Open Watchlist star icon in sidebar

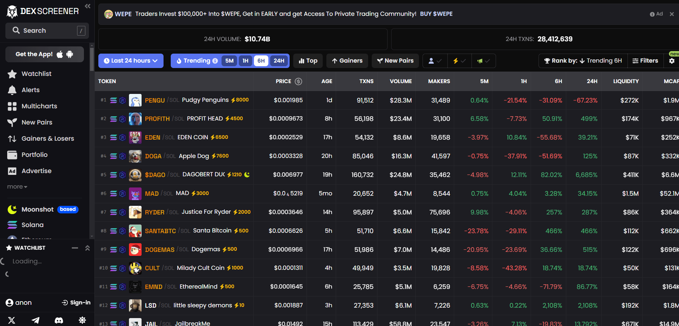12,74
